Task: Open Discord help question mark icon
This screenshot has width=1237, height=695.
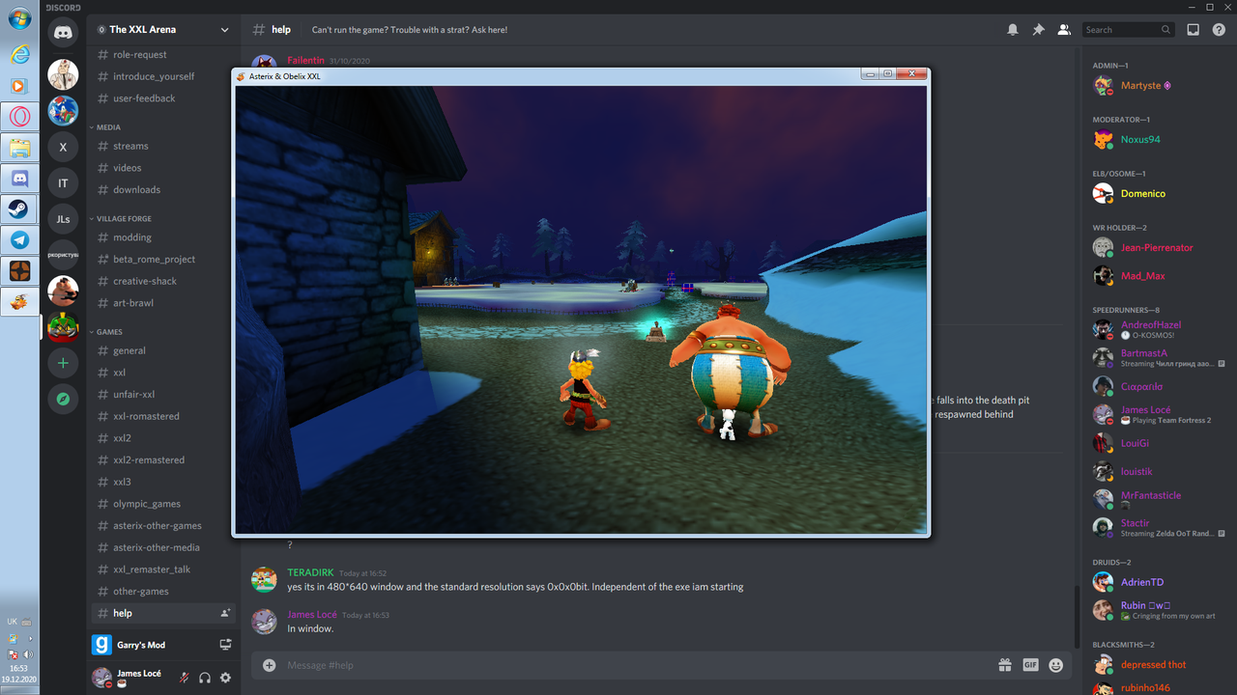Action: pyautogui.click(x=1219, y=30)
